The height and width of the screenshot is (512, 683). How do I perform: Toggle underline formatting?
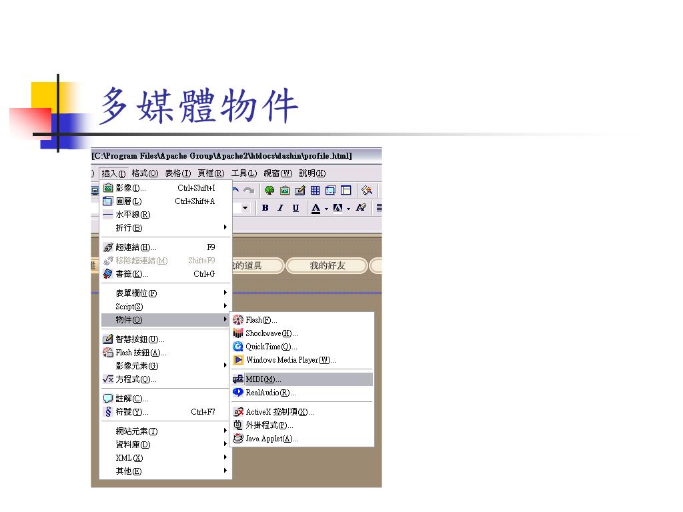point(295,208)
